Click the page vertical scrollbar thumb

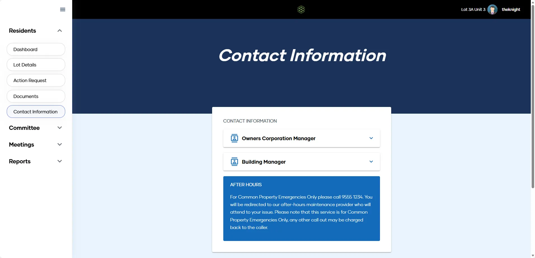tap(533, 96)
